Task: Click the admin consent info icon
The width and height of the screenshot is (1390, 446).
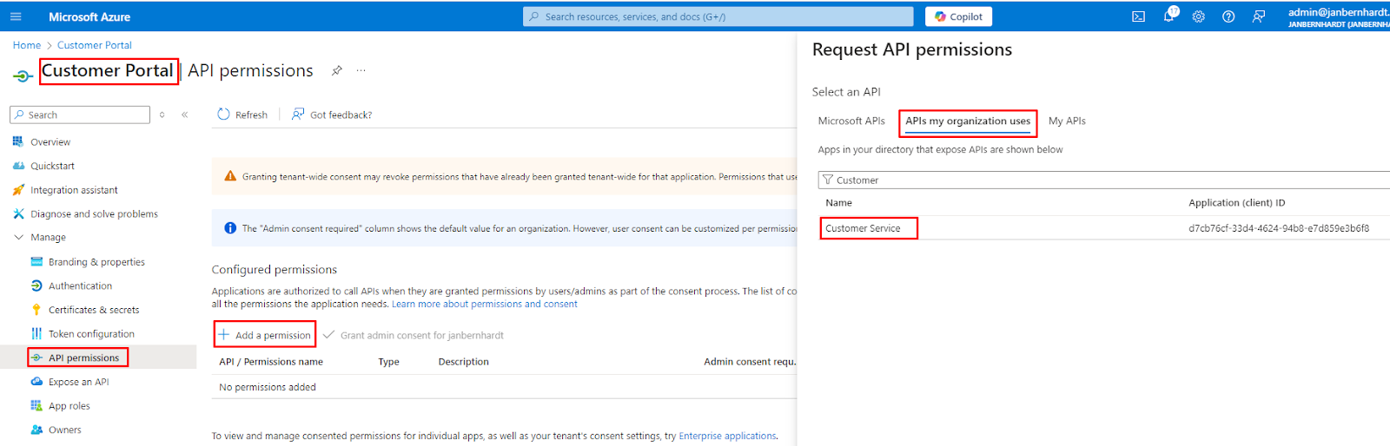Action: tap(230, 228)
